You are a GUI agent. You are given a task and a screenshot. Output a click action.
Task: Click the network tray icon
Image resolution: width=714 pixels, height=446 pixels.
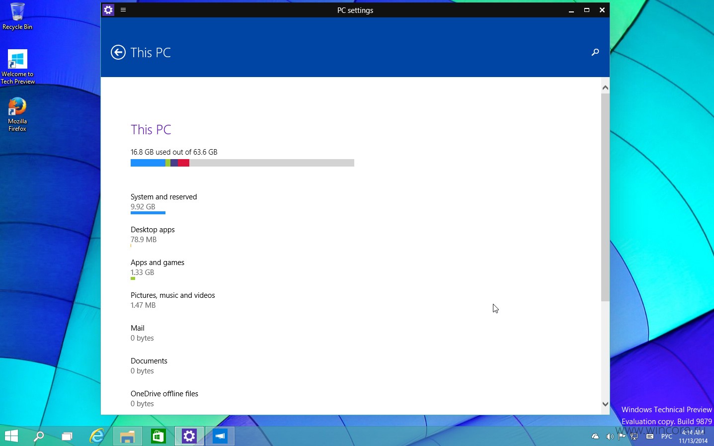pyautogui.click(x=634, y=437)
